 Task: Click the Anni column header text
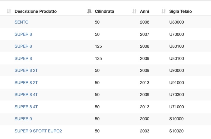pos(144,11)
